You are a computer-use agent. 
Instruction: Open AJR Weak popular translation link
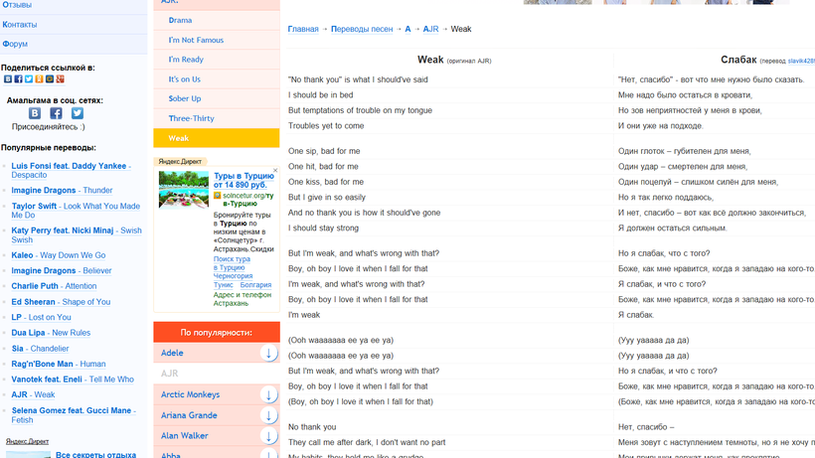(33, 394)
